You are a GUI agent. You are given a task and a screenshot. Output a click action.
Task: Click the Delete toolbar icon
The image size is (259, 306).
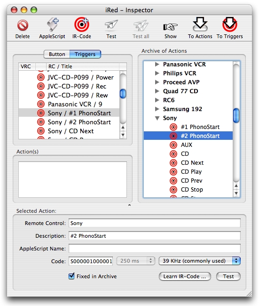click(23, 25)
